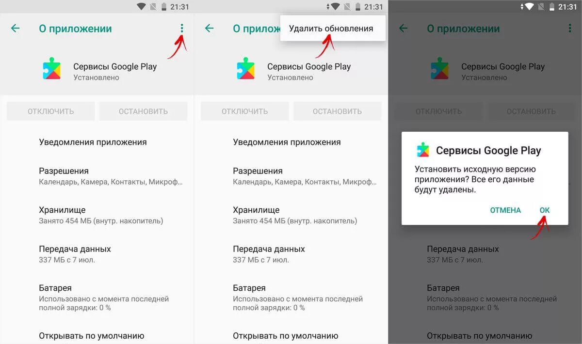The image size is (582, 344).
Task: Confirm the dialog with the OK button
Action: 545,210
